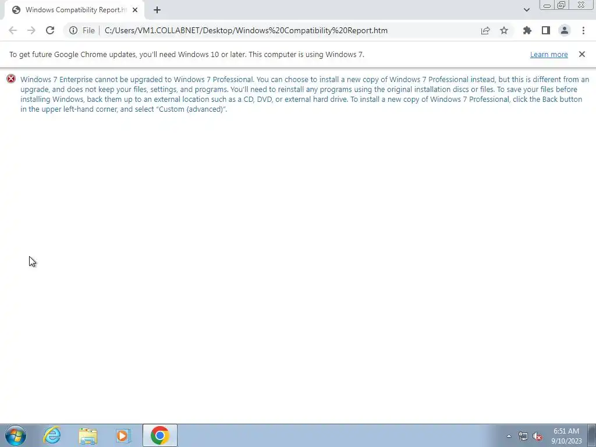Share this page using the share icon
The width and height of the screenshot is (596, 447).
pos(485,30)
